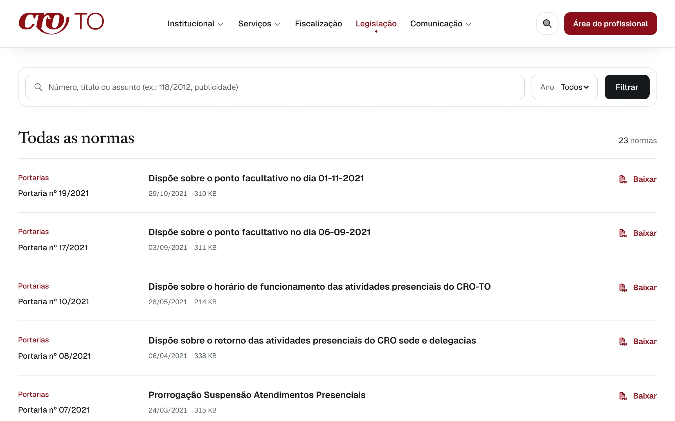Open Prorrogação Suspensão Atendimentos Presenciais title
Image resolution: width=675 pixels, height=421 pixels.
(x=257, y=395)
